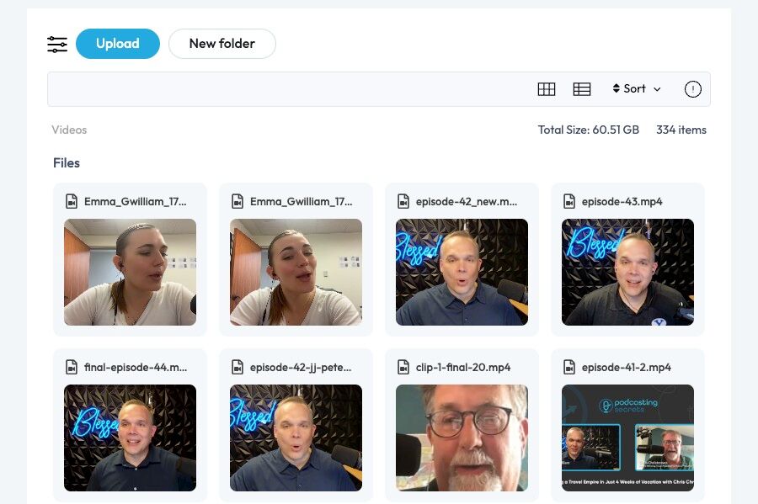
Task: Create a New folder
Action: click(222, 44)
